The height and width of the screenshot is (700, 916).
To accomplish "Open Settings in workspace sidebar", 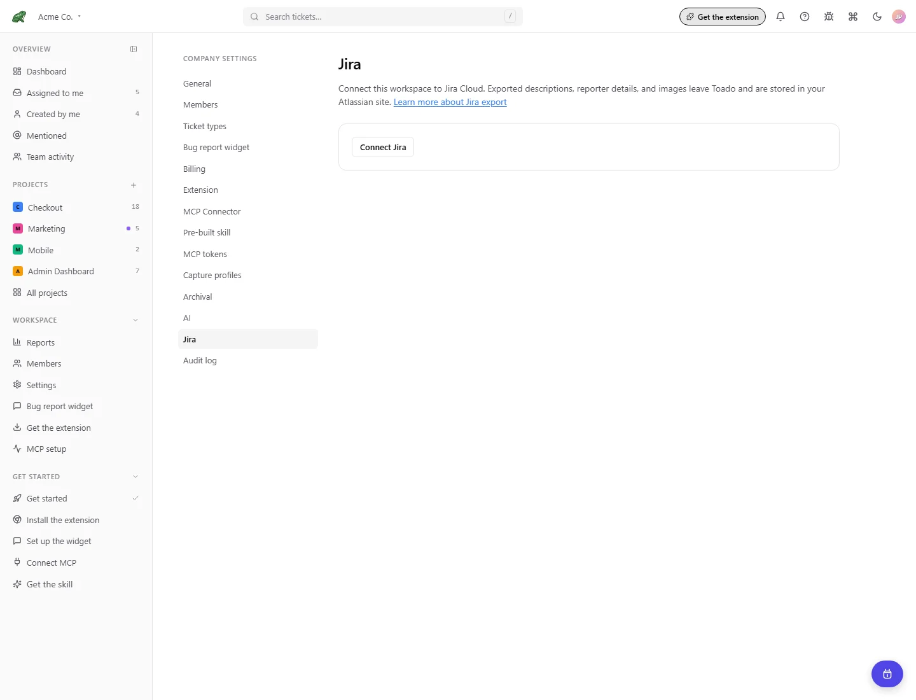I will (x=76, y=385).
